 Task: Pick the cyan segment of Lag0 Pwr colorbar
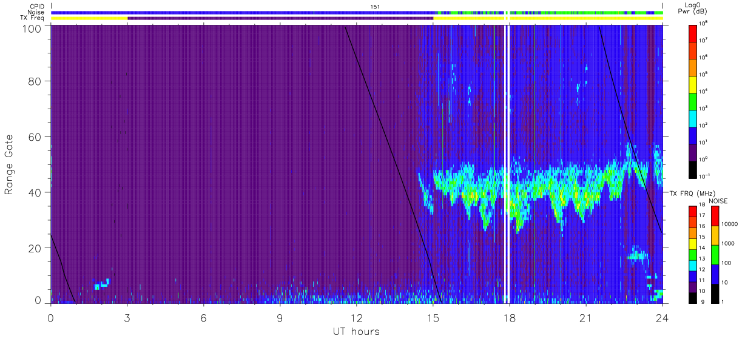693,118
